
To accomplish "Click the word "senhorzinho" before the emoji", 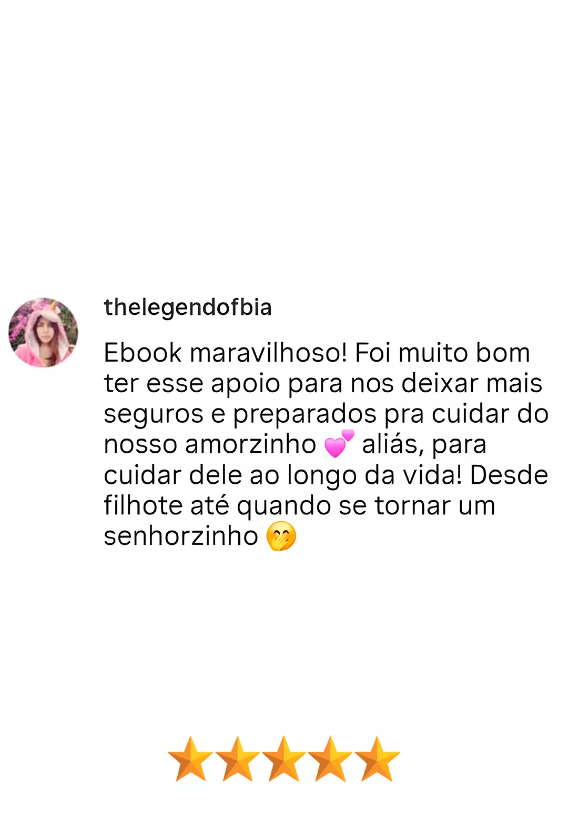I will (x=181, y=536).
